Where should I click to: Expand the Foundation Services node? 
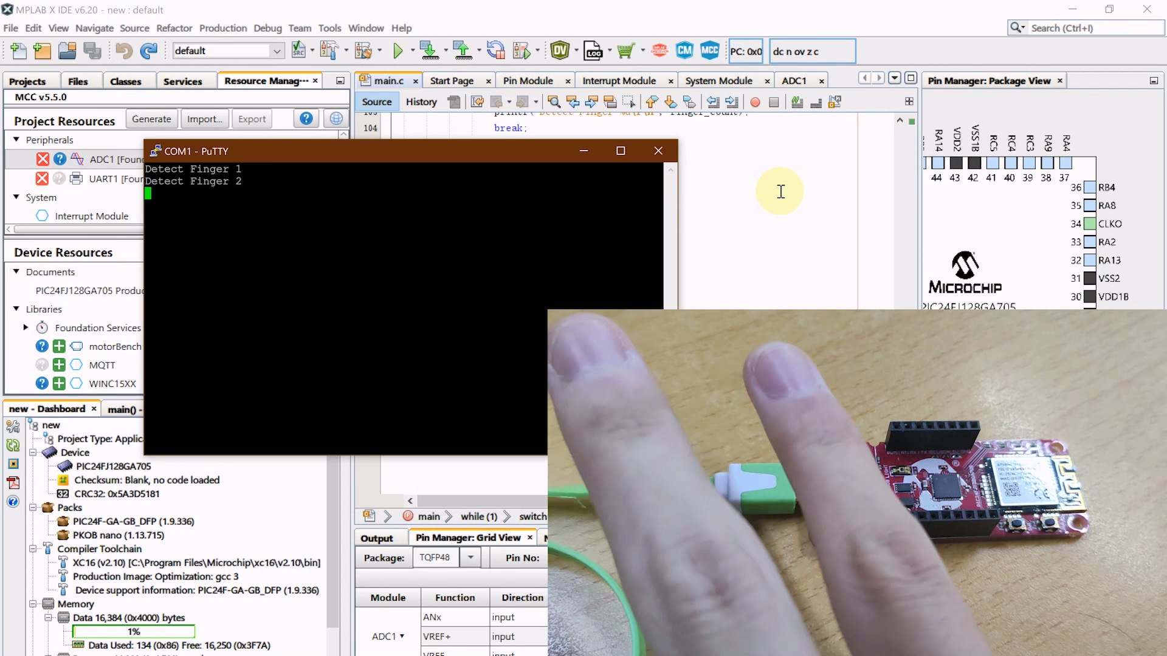[26, 327]
